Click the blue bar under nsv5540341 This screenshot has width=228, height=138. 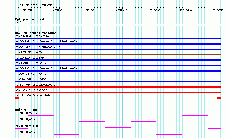click(x=118, y=49)
